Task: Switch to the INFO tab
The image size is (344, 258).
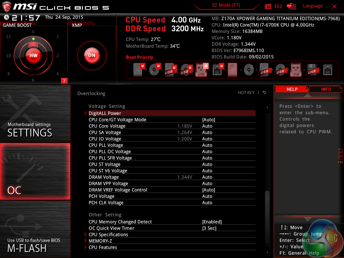Action: pyautogui.click(x=326, y=89)
